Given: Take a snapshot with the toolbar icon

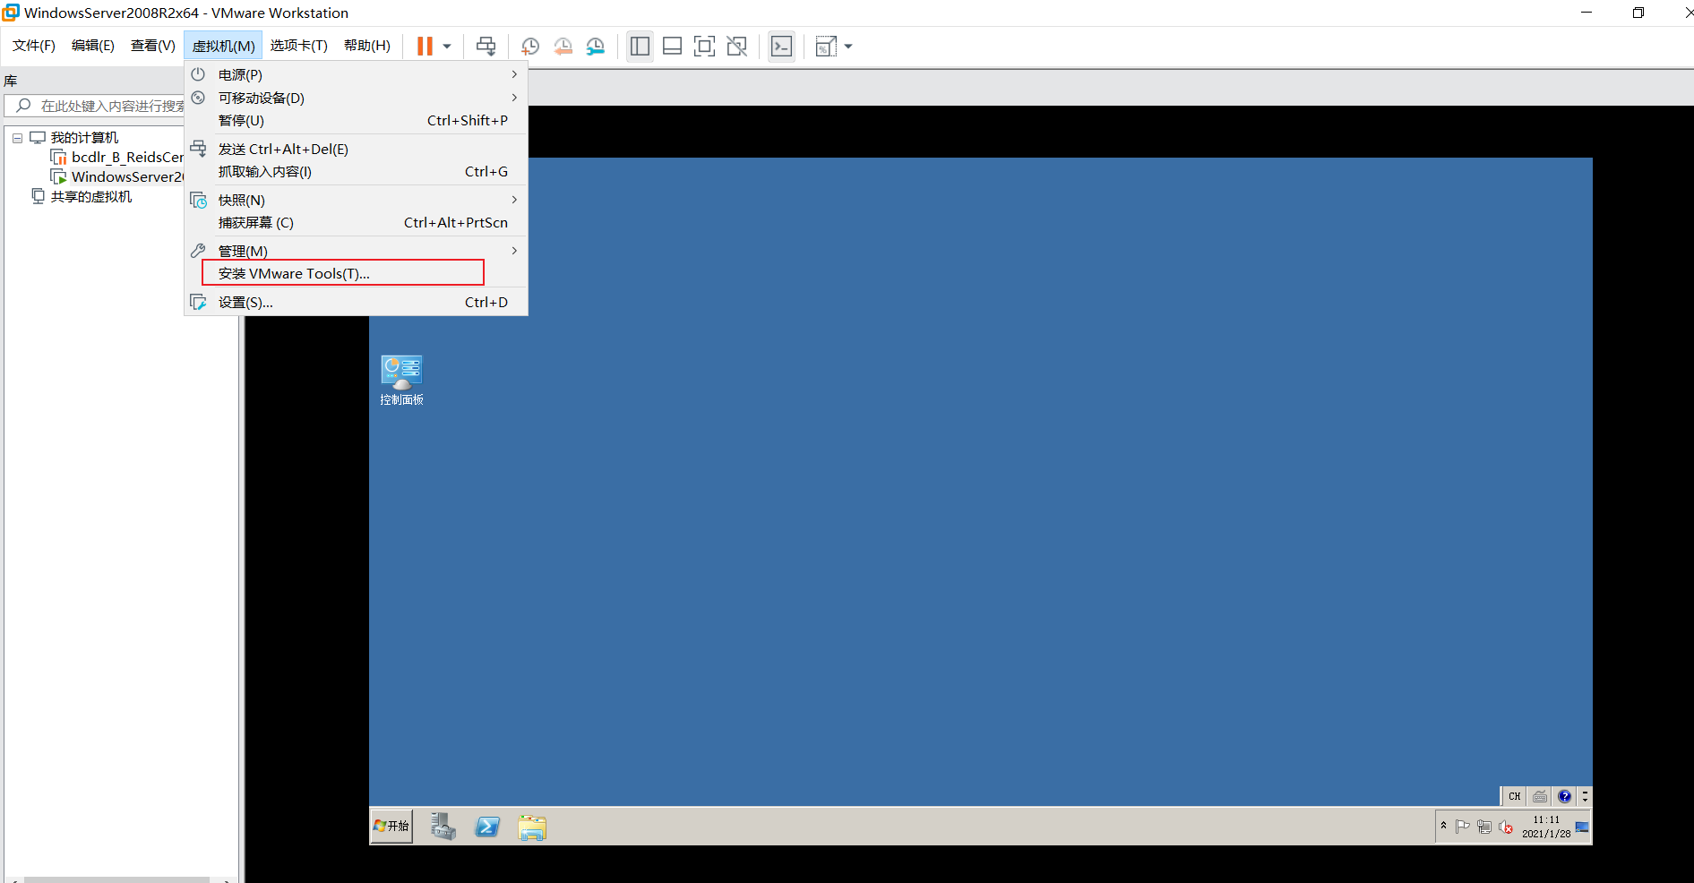Looking at the screenshot, I should (x=530, y=46).
